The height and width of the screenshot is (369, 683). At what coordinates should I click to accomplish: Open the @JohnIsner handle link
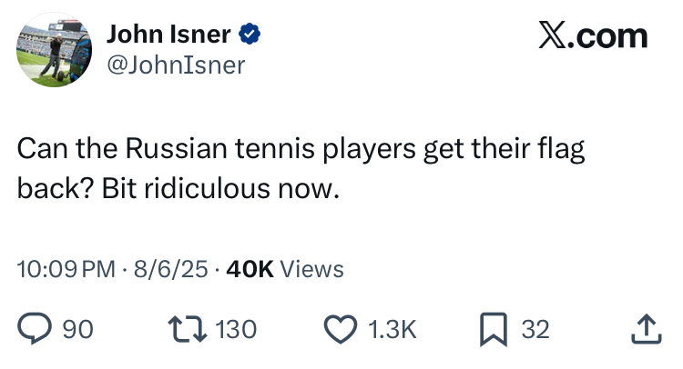click(176, 65)
